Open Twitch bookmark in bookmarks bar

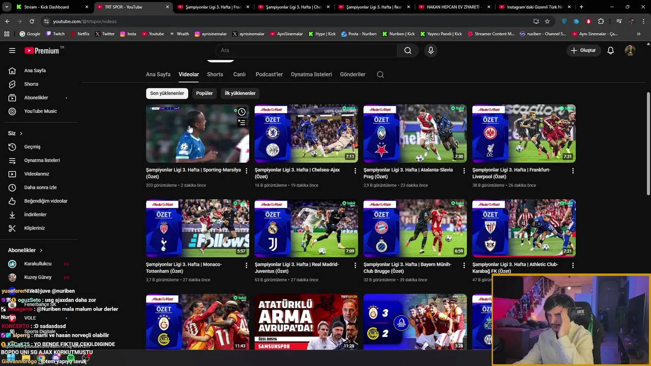55,34
